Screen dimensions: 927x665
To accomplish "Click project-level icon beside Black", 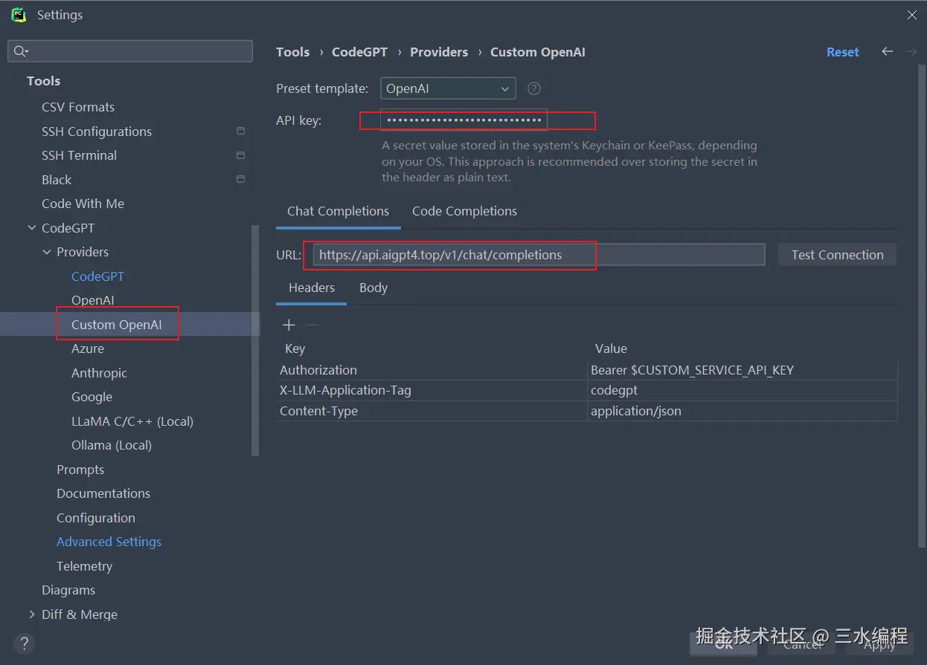I will [x=240, y=180].
